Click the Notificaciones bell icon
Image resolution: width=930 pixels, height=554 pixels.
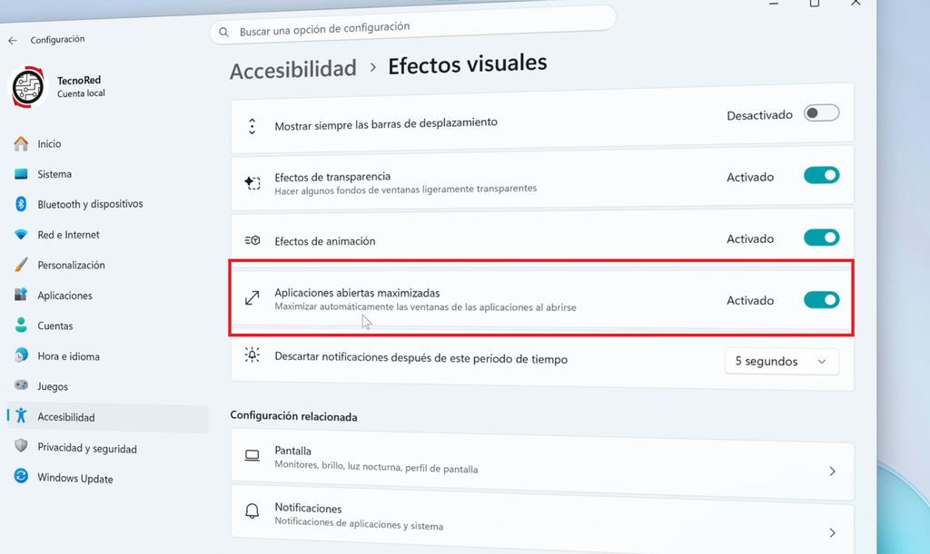252,510
